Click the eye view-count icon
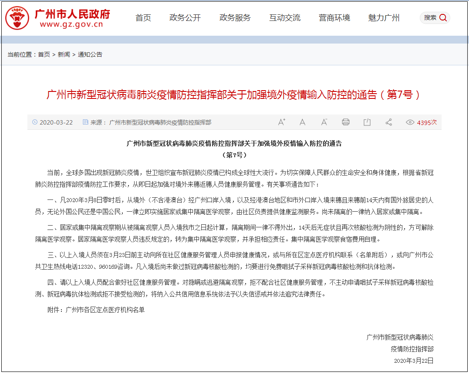Viewport: 469px width, 375px height. click(x=410, y=122)
